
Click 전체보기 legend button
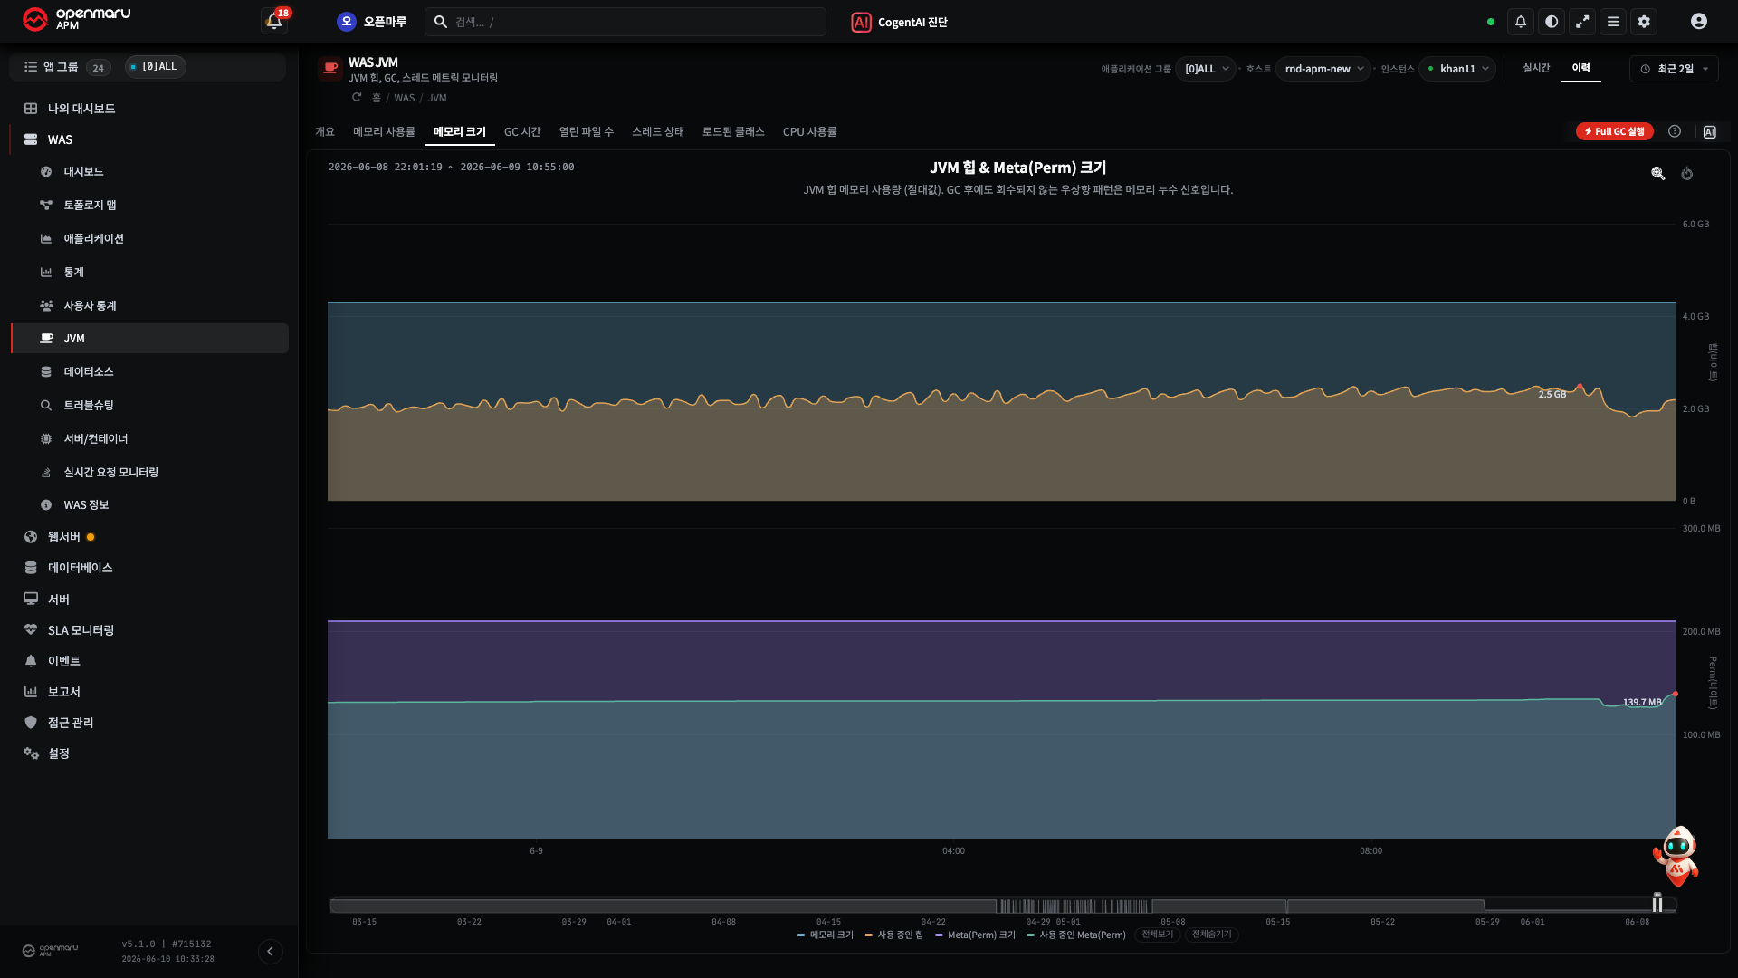(1158, 935)
